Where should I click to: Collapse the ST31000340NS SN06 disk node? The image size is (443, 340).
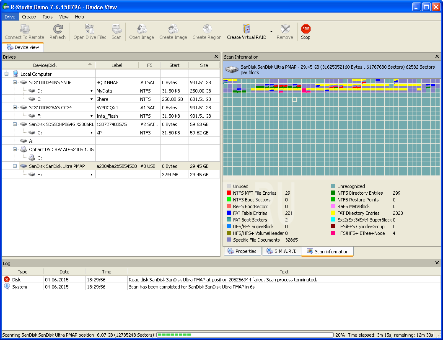15,82
